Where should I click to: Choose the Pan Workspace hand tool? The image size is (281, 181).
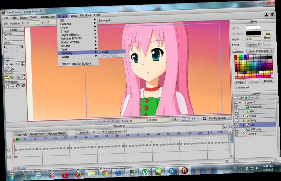click(x=7, y=86)
